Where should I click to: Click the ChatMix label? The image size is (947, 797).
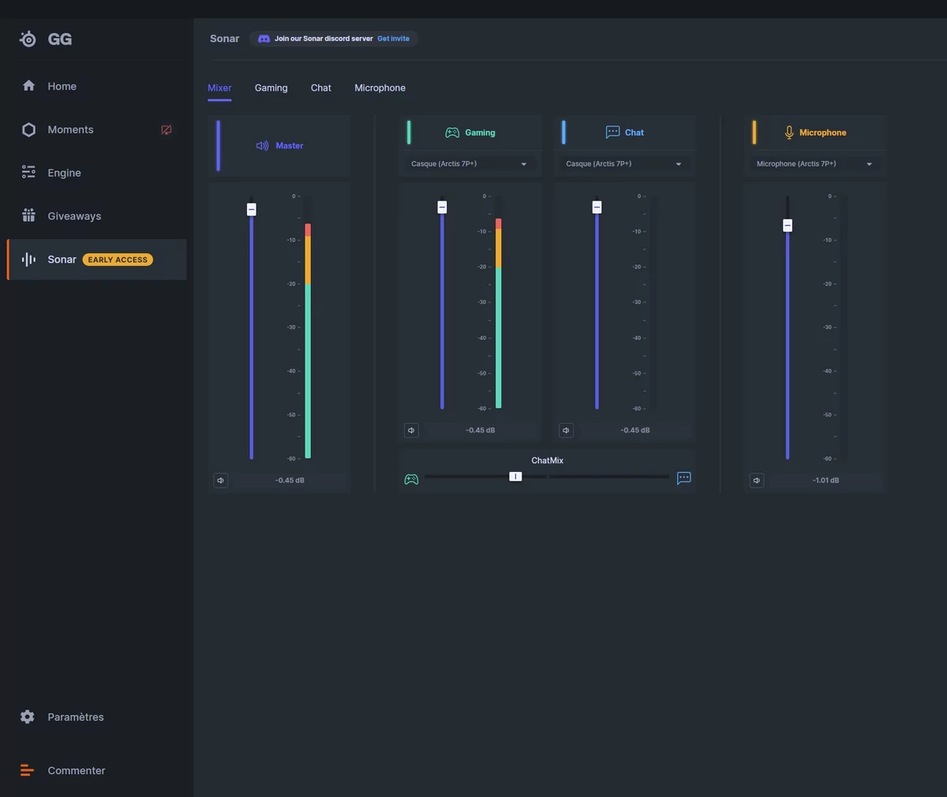548,461
